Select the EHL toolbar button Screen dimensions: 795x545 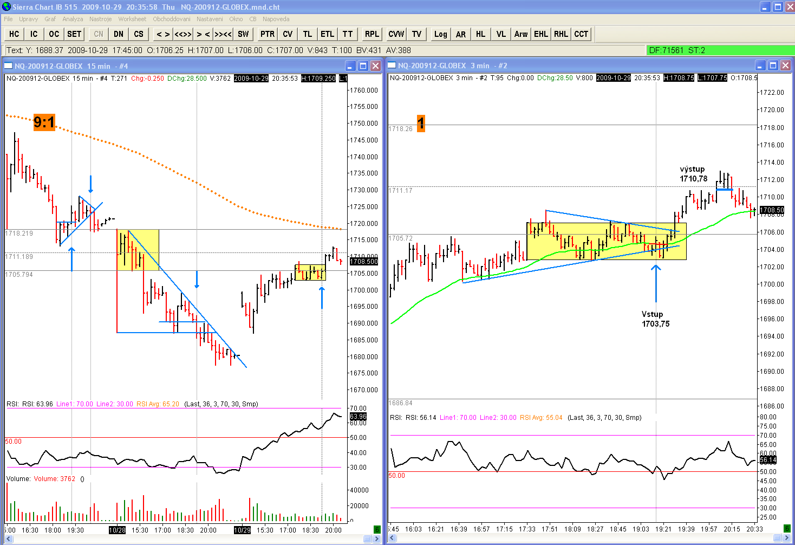tap(541, 34)
